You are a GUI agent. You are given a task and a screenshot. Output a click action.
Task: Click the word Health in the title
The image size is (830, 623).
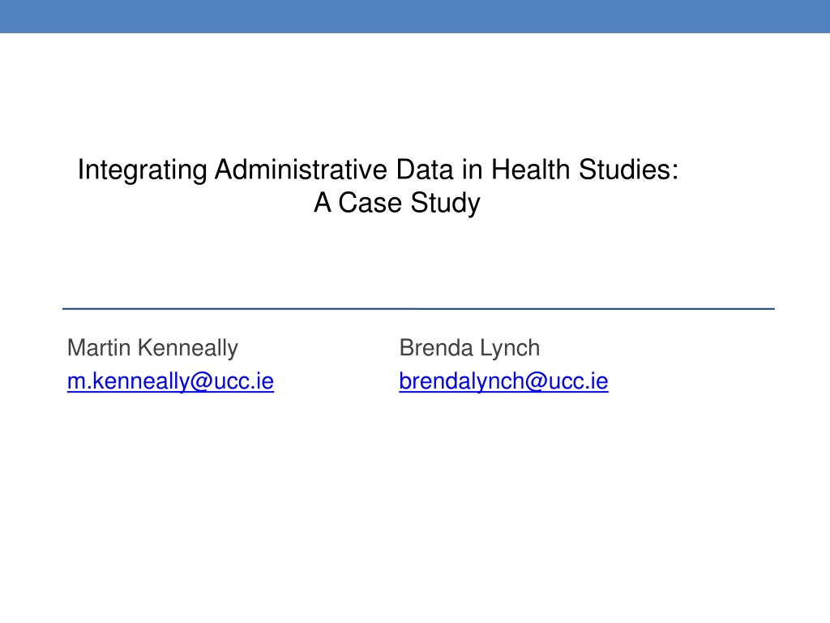[x=530, y=170]
